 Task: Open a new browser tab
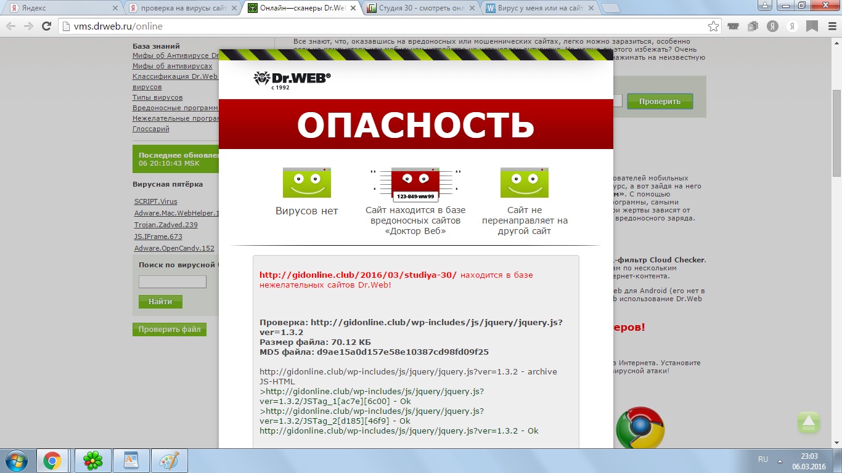pos(610,9)
